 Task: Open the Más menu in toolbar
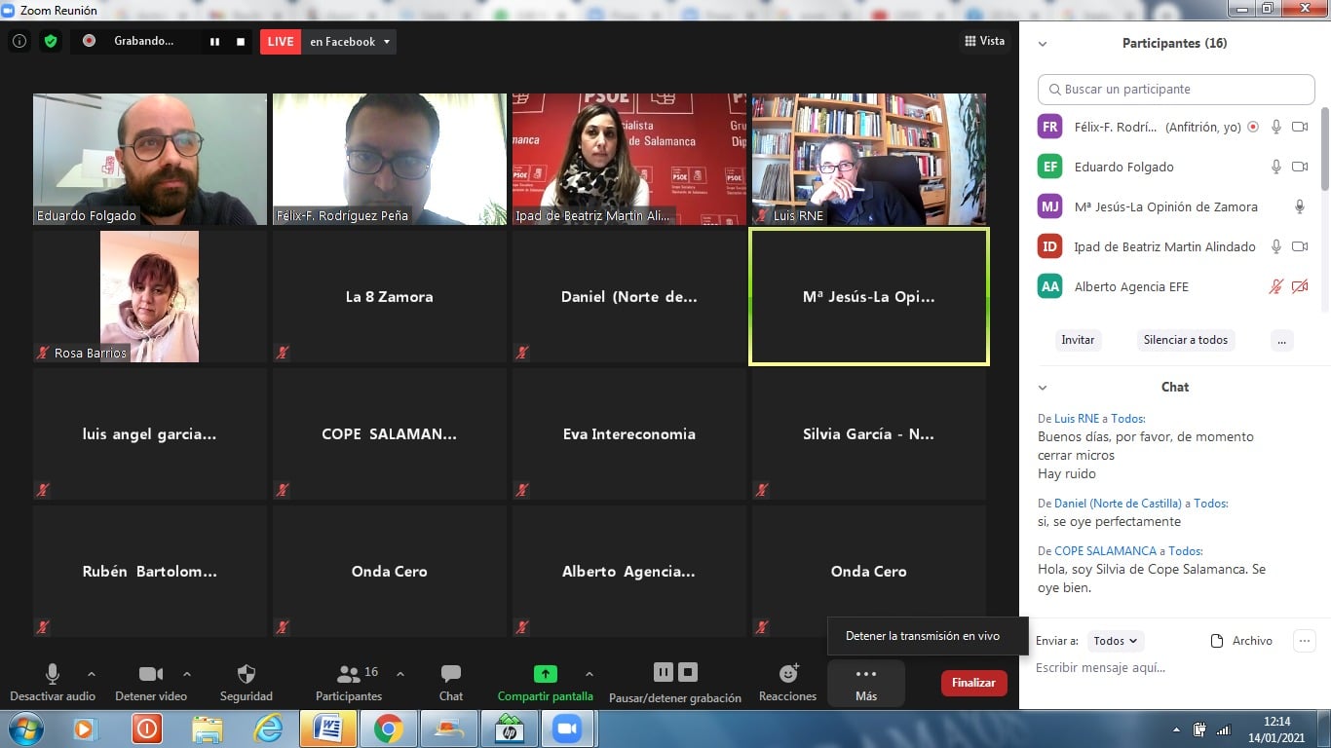pyautogui.click(x=865, y=683)
